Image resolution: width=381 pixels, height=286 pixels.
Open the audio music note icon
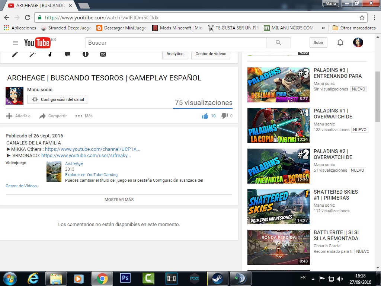pos(50,54)
